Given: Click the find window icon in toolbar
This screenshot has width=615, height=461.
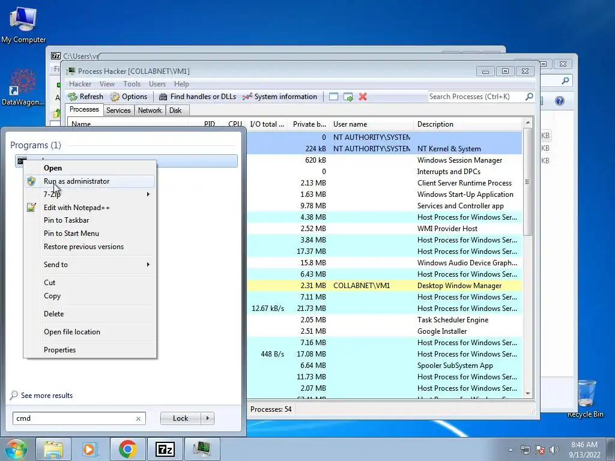Looking at the screenshot, I should point(333,97).
